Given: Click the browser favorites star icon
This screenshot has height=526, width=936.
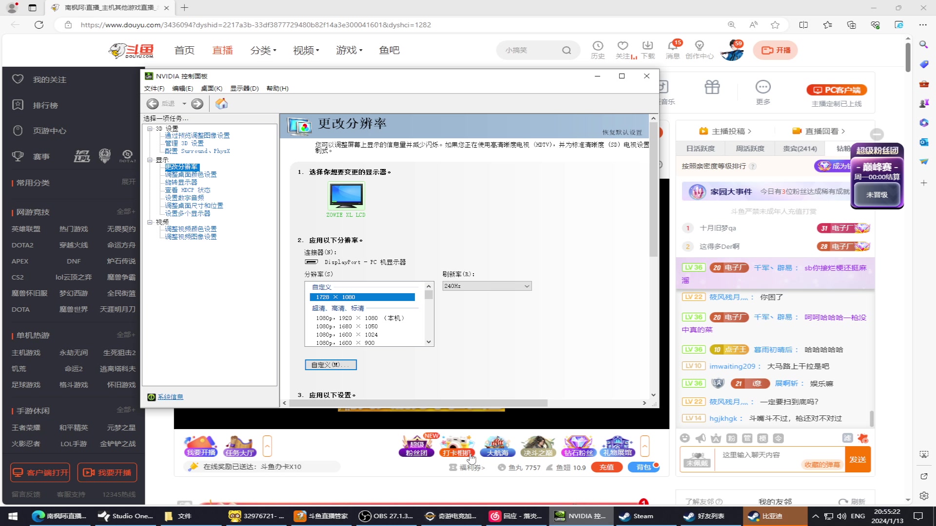Looking at the screenshot, I should coord(775,25).
